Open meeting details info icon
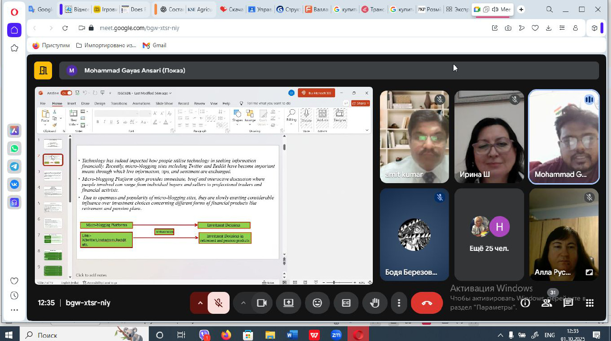The height and width of the screenshot is (341, 611). [525, 303]
